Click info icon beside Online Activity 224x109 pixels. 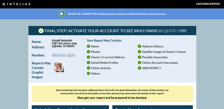coord(88,68)
